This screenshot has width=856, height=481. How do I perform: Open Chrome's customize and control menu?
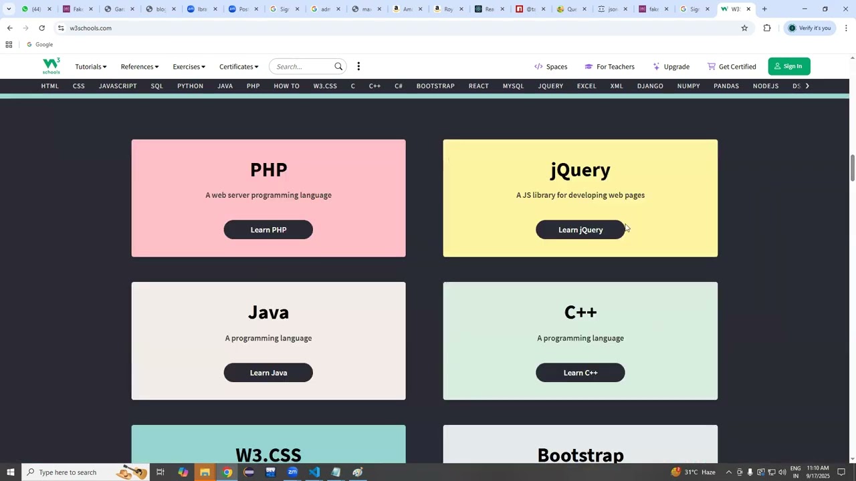coord(846,28)
